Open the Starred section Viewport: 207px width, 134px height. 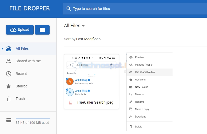pyautogui.click(x=28, y=86)
